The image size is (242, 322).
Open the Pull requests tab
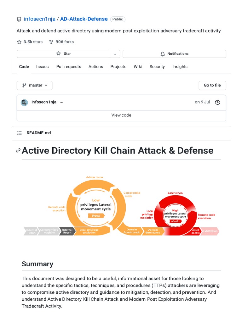pos(69,67)
